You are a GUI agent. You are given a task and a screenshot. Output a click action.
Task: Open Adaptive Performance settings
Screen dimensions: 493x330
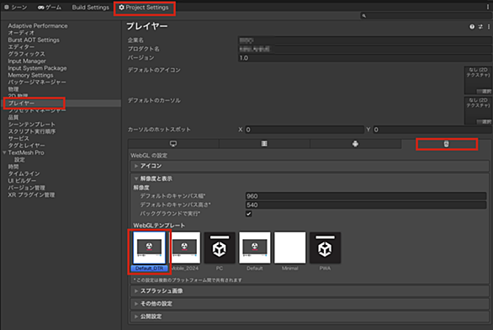(x=38, y=26)
